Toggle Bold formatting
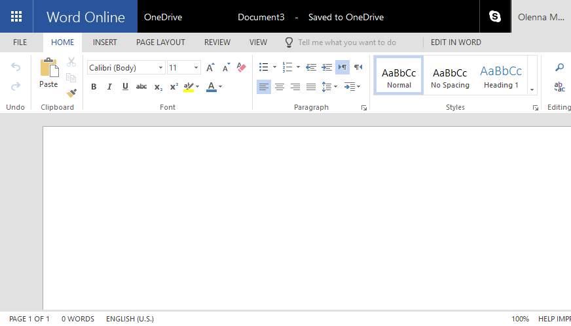571x326 pixels. point(94,87)
